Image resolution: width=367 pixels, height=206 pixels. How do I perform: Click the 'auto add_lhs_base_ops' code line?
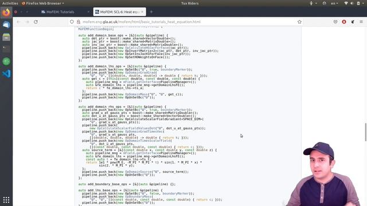pyautogui.click(x=120, y=191)
